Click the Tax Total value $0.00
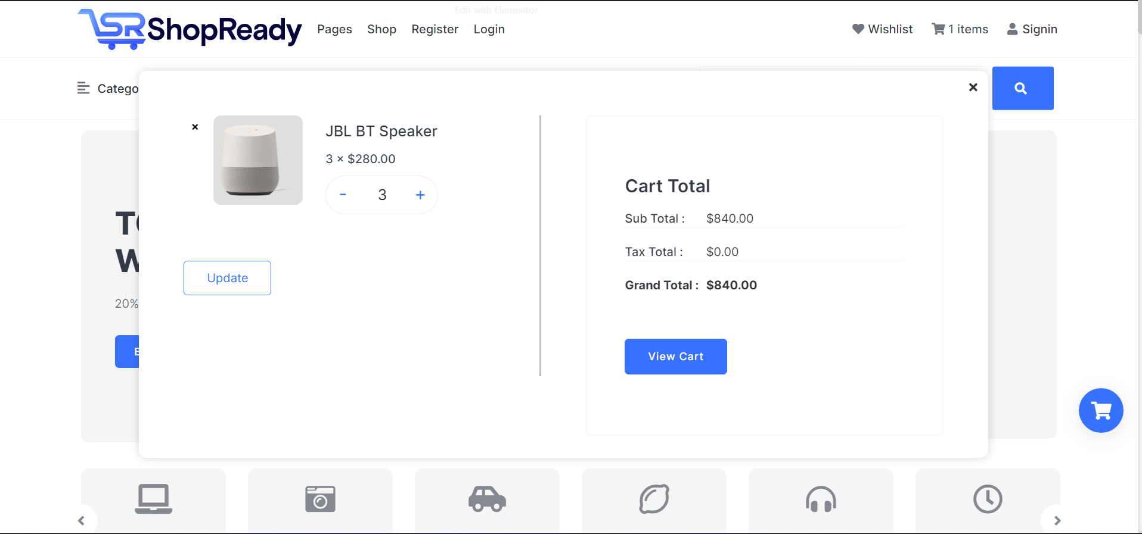 click(722, 252)
